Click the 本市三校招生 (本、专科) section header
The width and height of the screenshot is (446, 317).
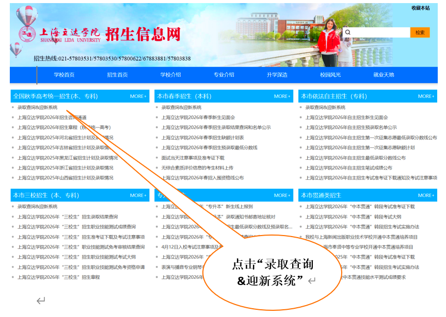pos(46,195)
